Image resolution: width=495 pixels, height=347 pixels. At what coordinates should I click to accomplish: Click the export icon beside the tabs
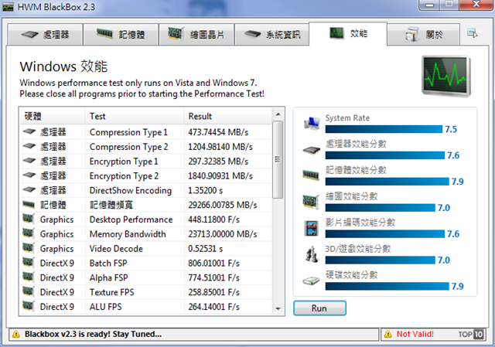473,33
